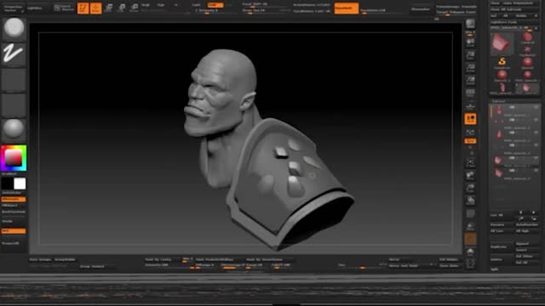Toggle visibility eye of the top subtool

point(536,108)
